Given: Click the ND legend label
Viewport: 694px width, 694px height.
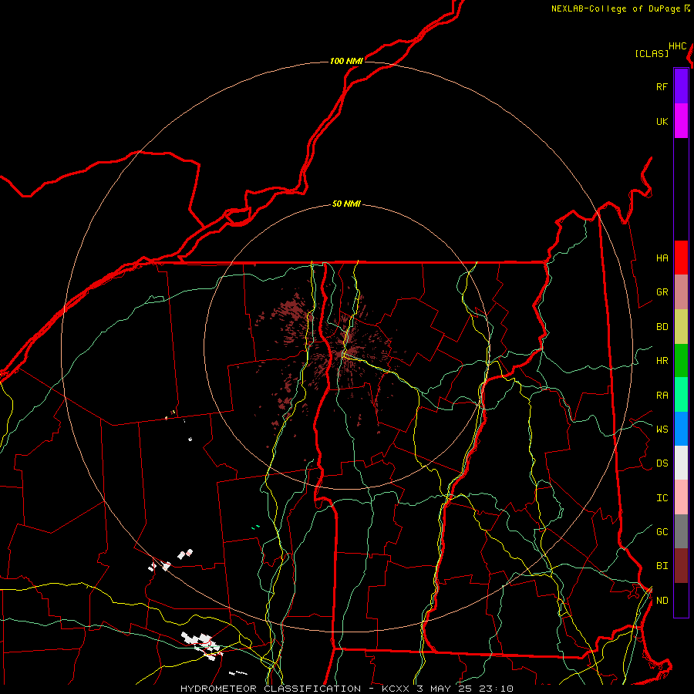Looking at the screenshot, I should point(662,601).
